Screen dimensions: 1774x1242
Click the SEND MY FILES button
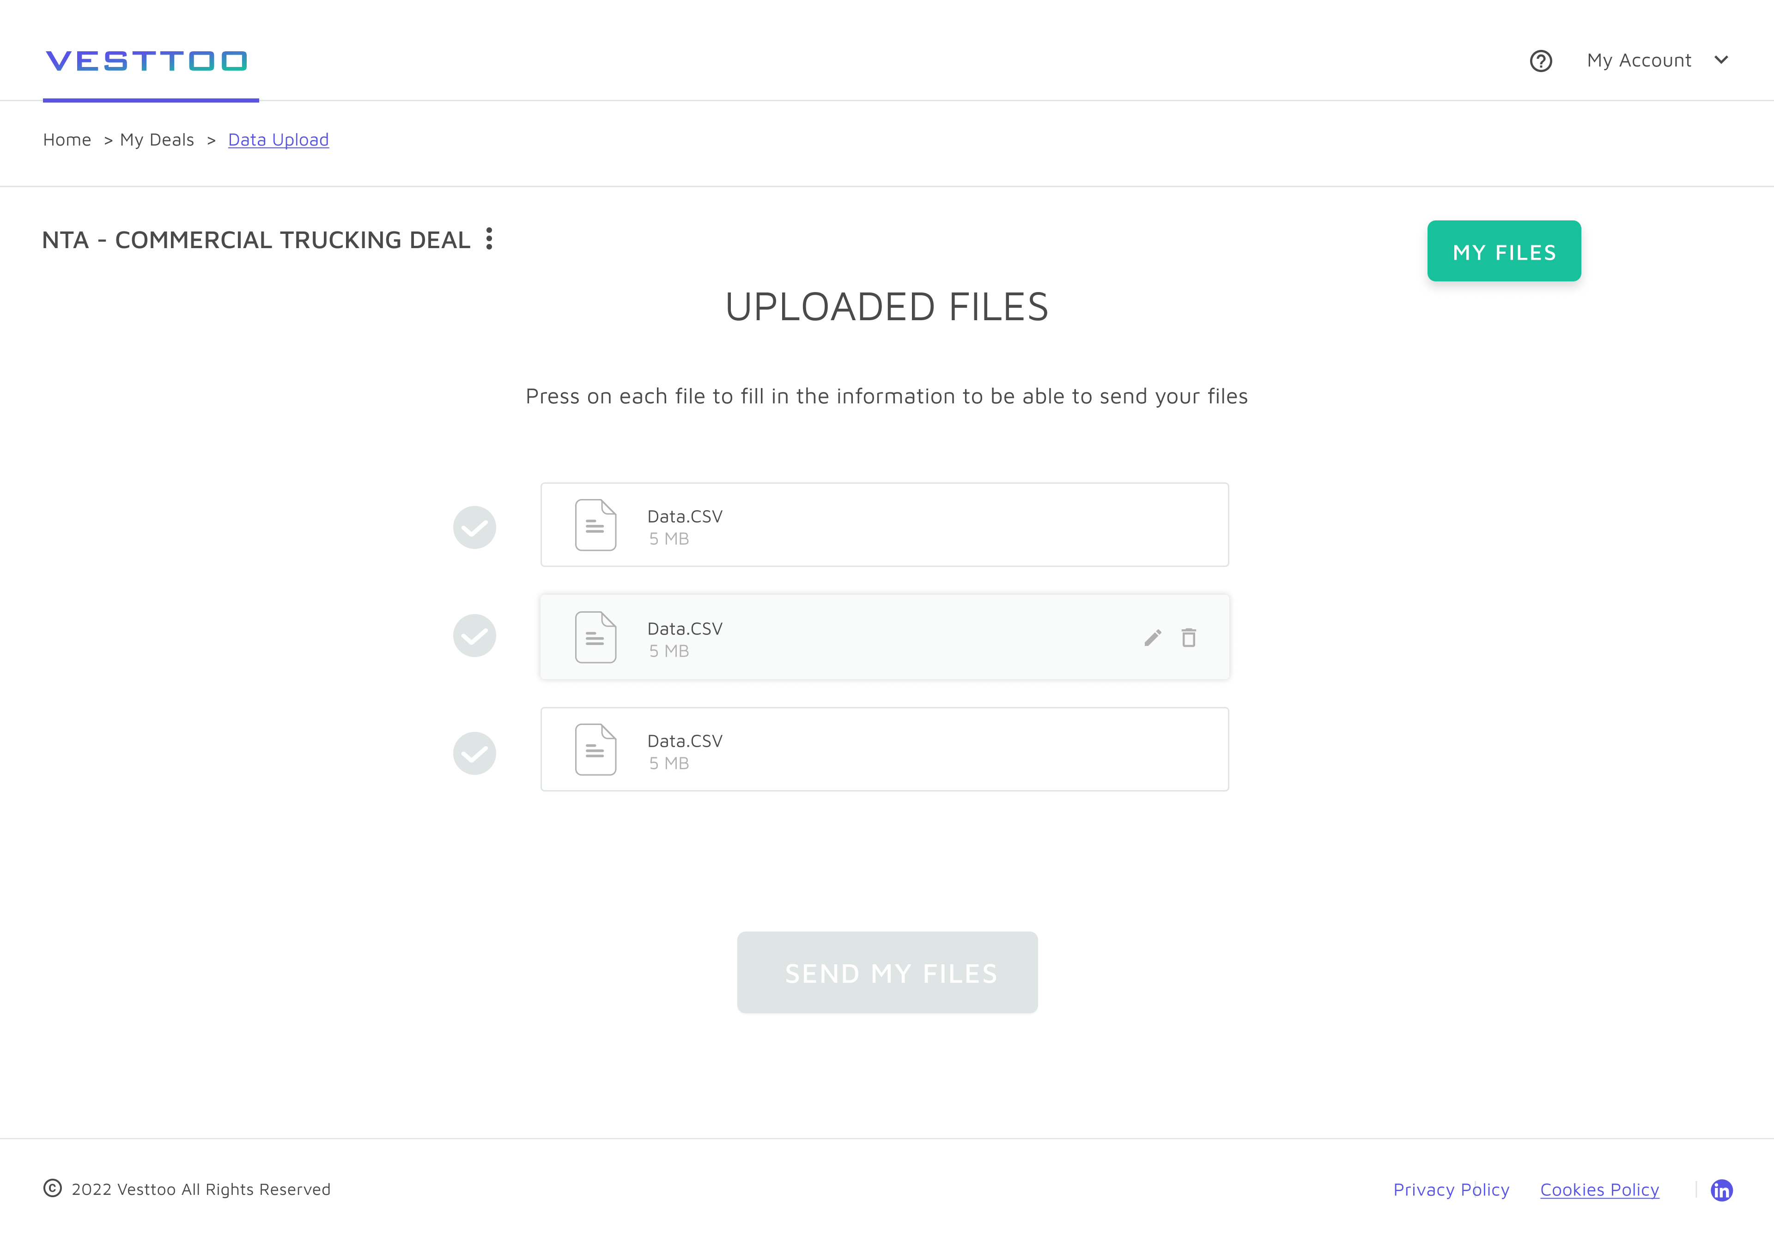tap(887, 972)
